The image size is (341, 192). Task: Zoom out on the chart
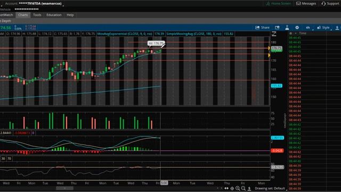pos(243,188)
